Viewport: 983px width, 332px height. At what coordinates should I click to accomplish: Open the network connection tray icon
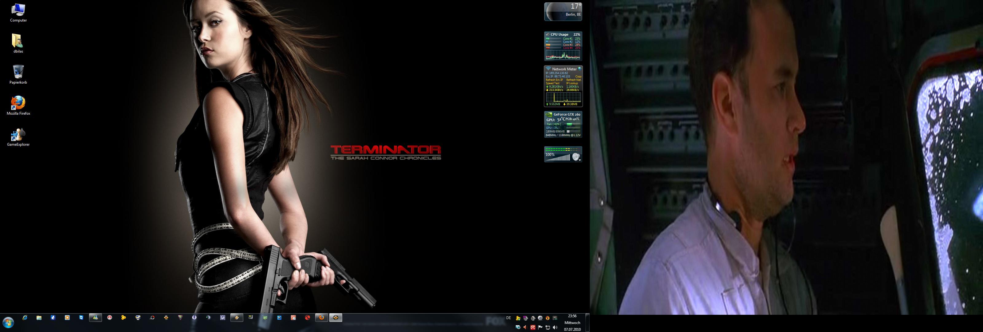[548, 327]
